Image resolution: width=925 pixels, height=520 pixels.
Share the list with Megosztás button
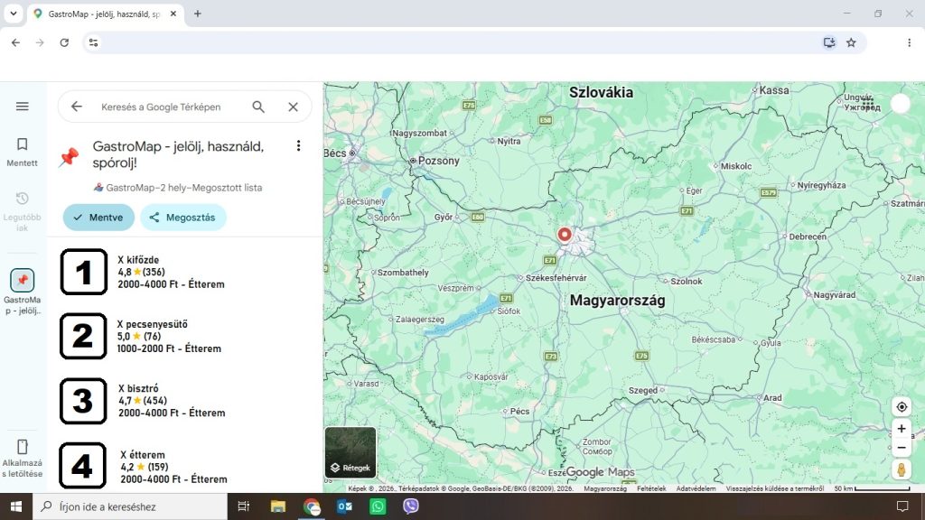pos(182,217)
